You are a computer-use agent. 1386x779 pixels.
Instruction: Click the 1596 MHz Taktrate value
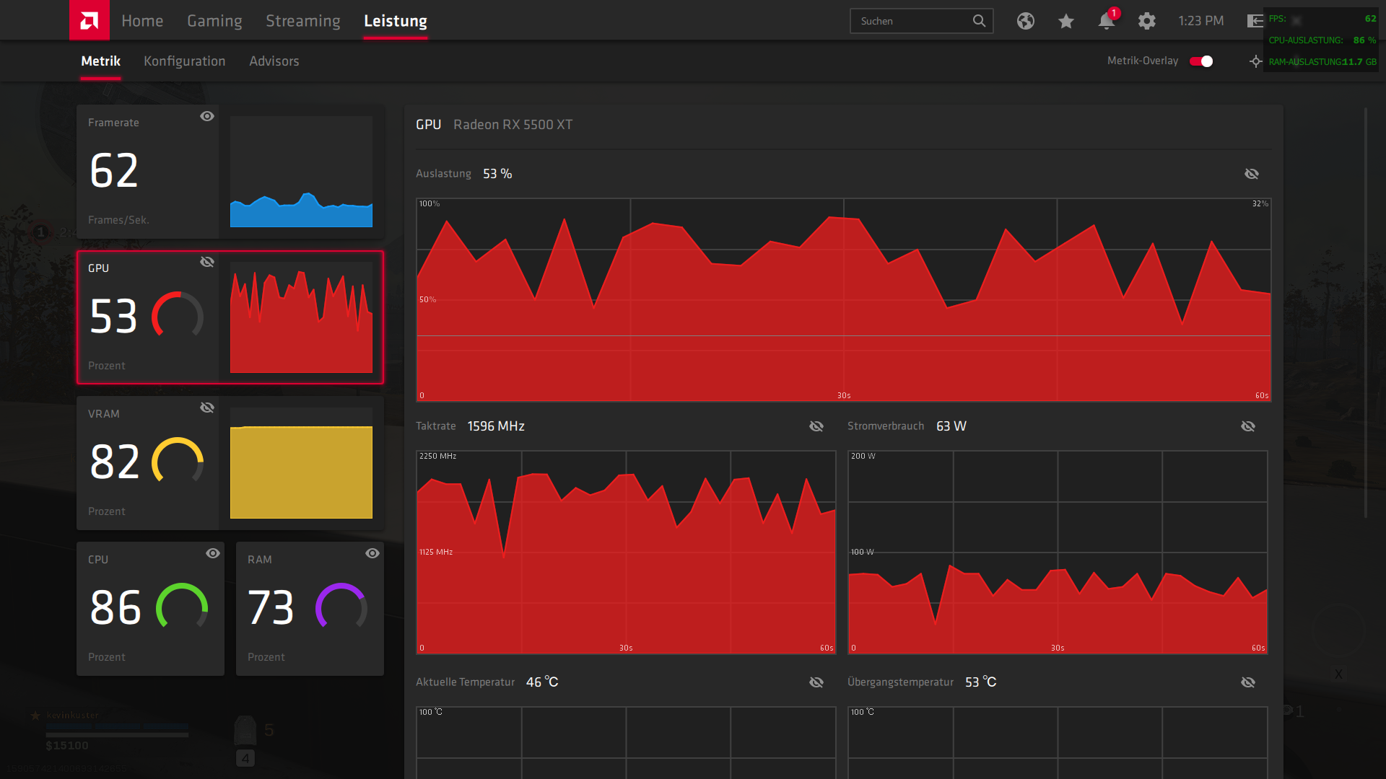coord(496,426)
